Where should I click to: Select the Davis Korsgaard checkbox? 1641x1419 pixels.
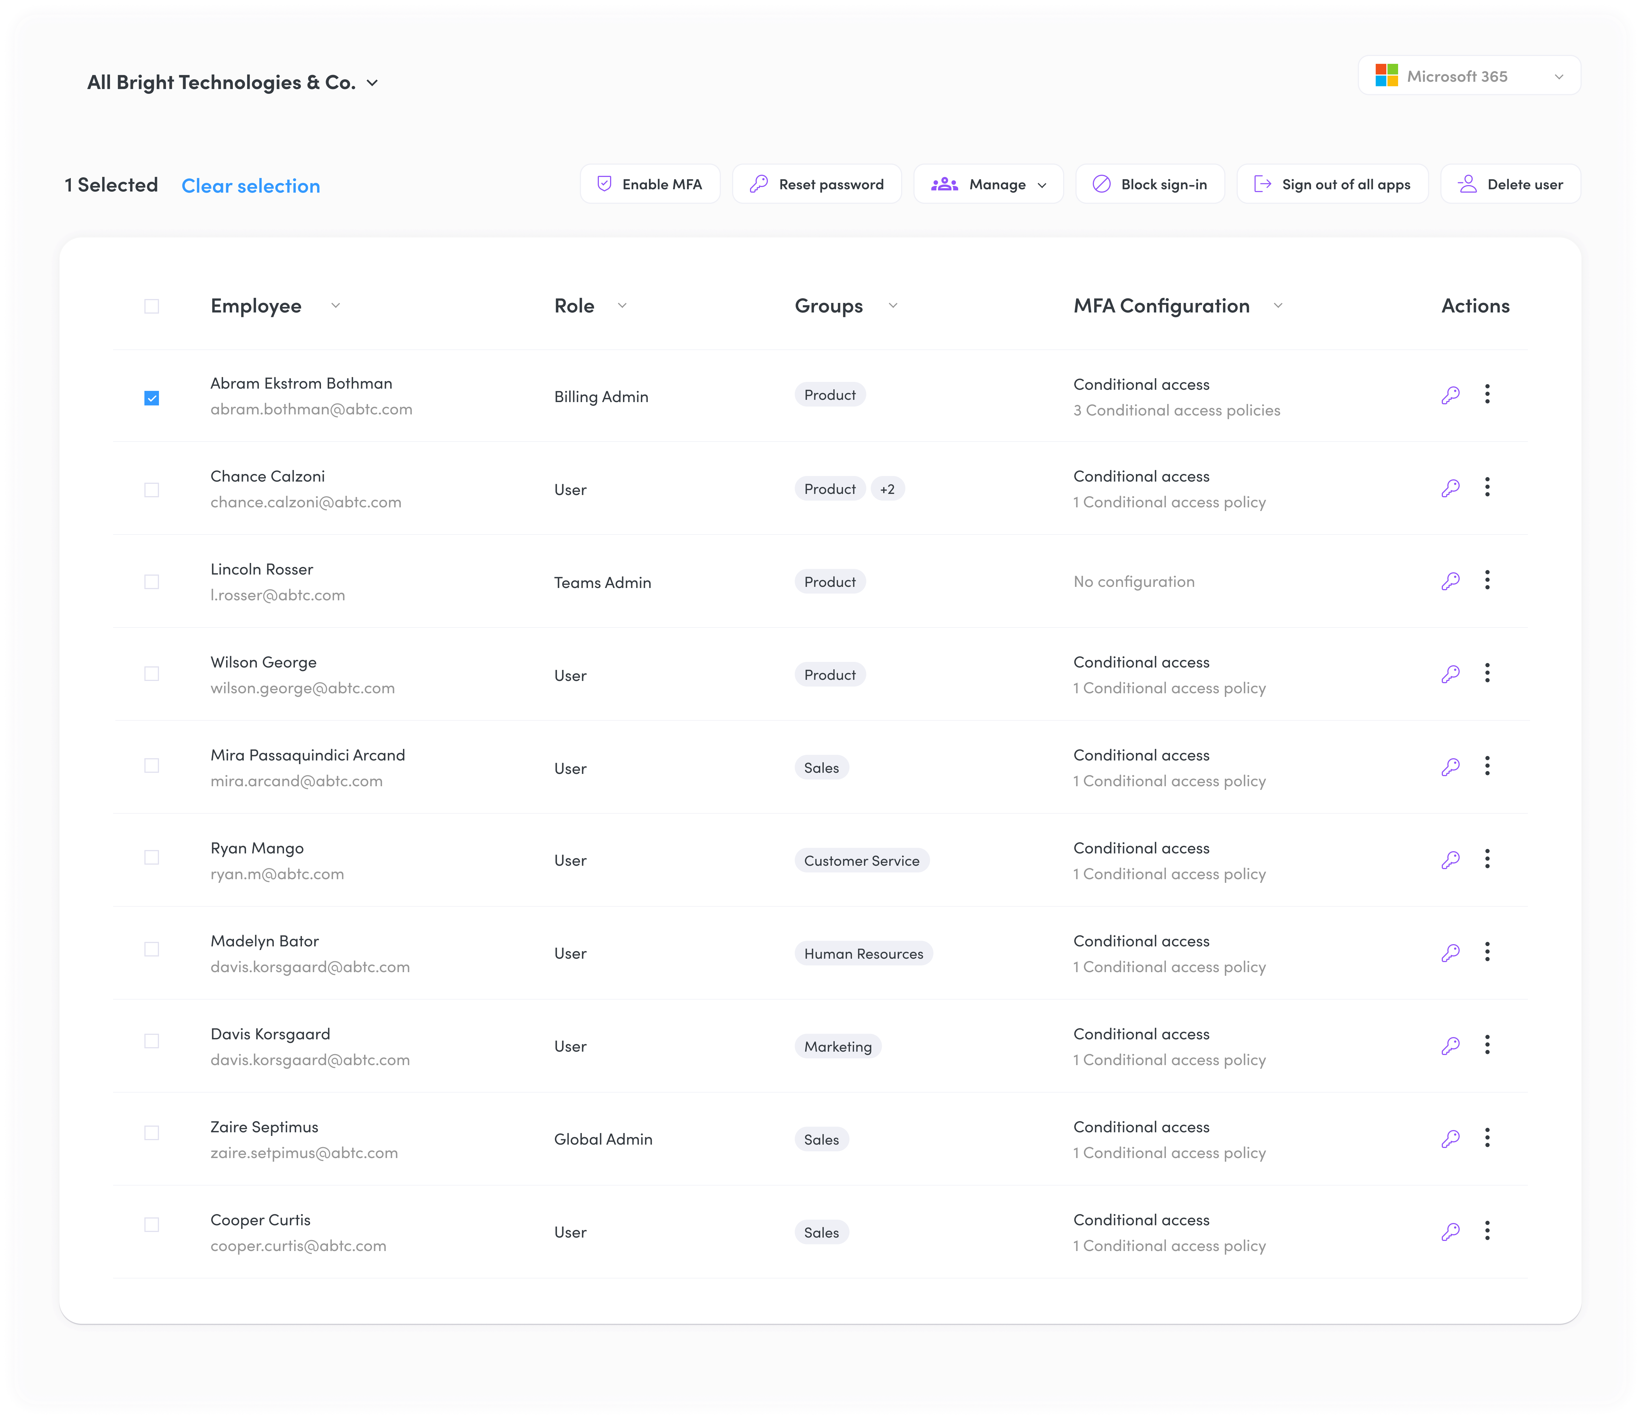pyautogui.click(x=152, y=1041)
